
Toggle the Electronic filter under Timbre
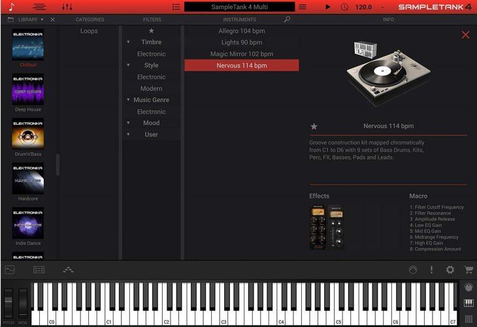click(x=152, y=54)
